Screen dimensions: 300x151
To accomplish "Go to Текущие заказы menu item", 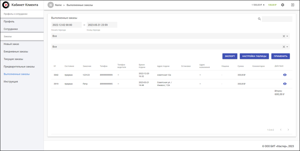I will pos(13,59).
